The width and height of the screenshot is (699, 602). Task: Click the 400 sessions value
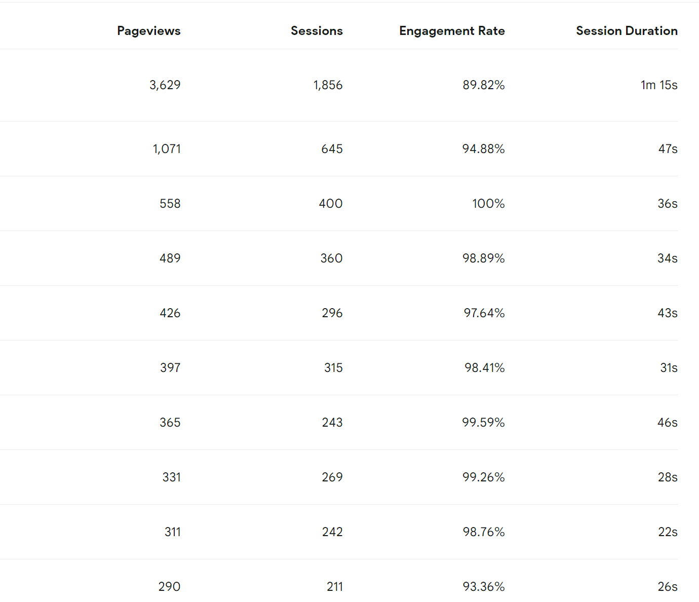point(331,204)
